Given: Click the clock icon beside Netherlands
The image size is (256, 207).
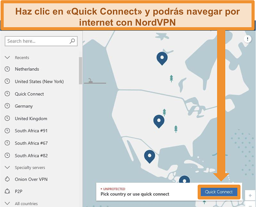Looking at the screenshot, I should tap(7, 69).
